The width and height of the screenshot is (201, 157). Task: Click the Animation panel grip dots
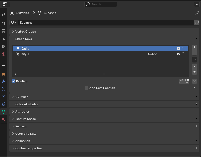pos(196,141)
